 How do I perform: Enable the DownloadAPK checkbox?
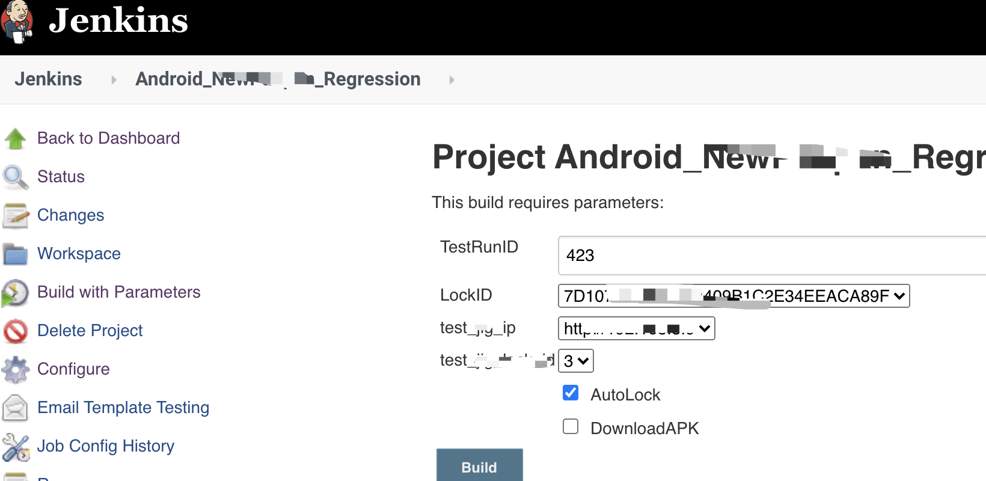[571, 427]
